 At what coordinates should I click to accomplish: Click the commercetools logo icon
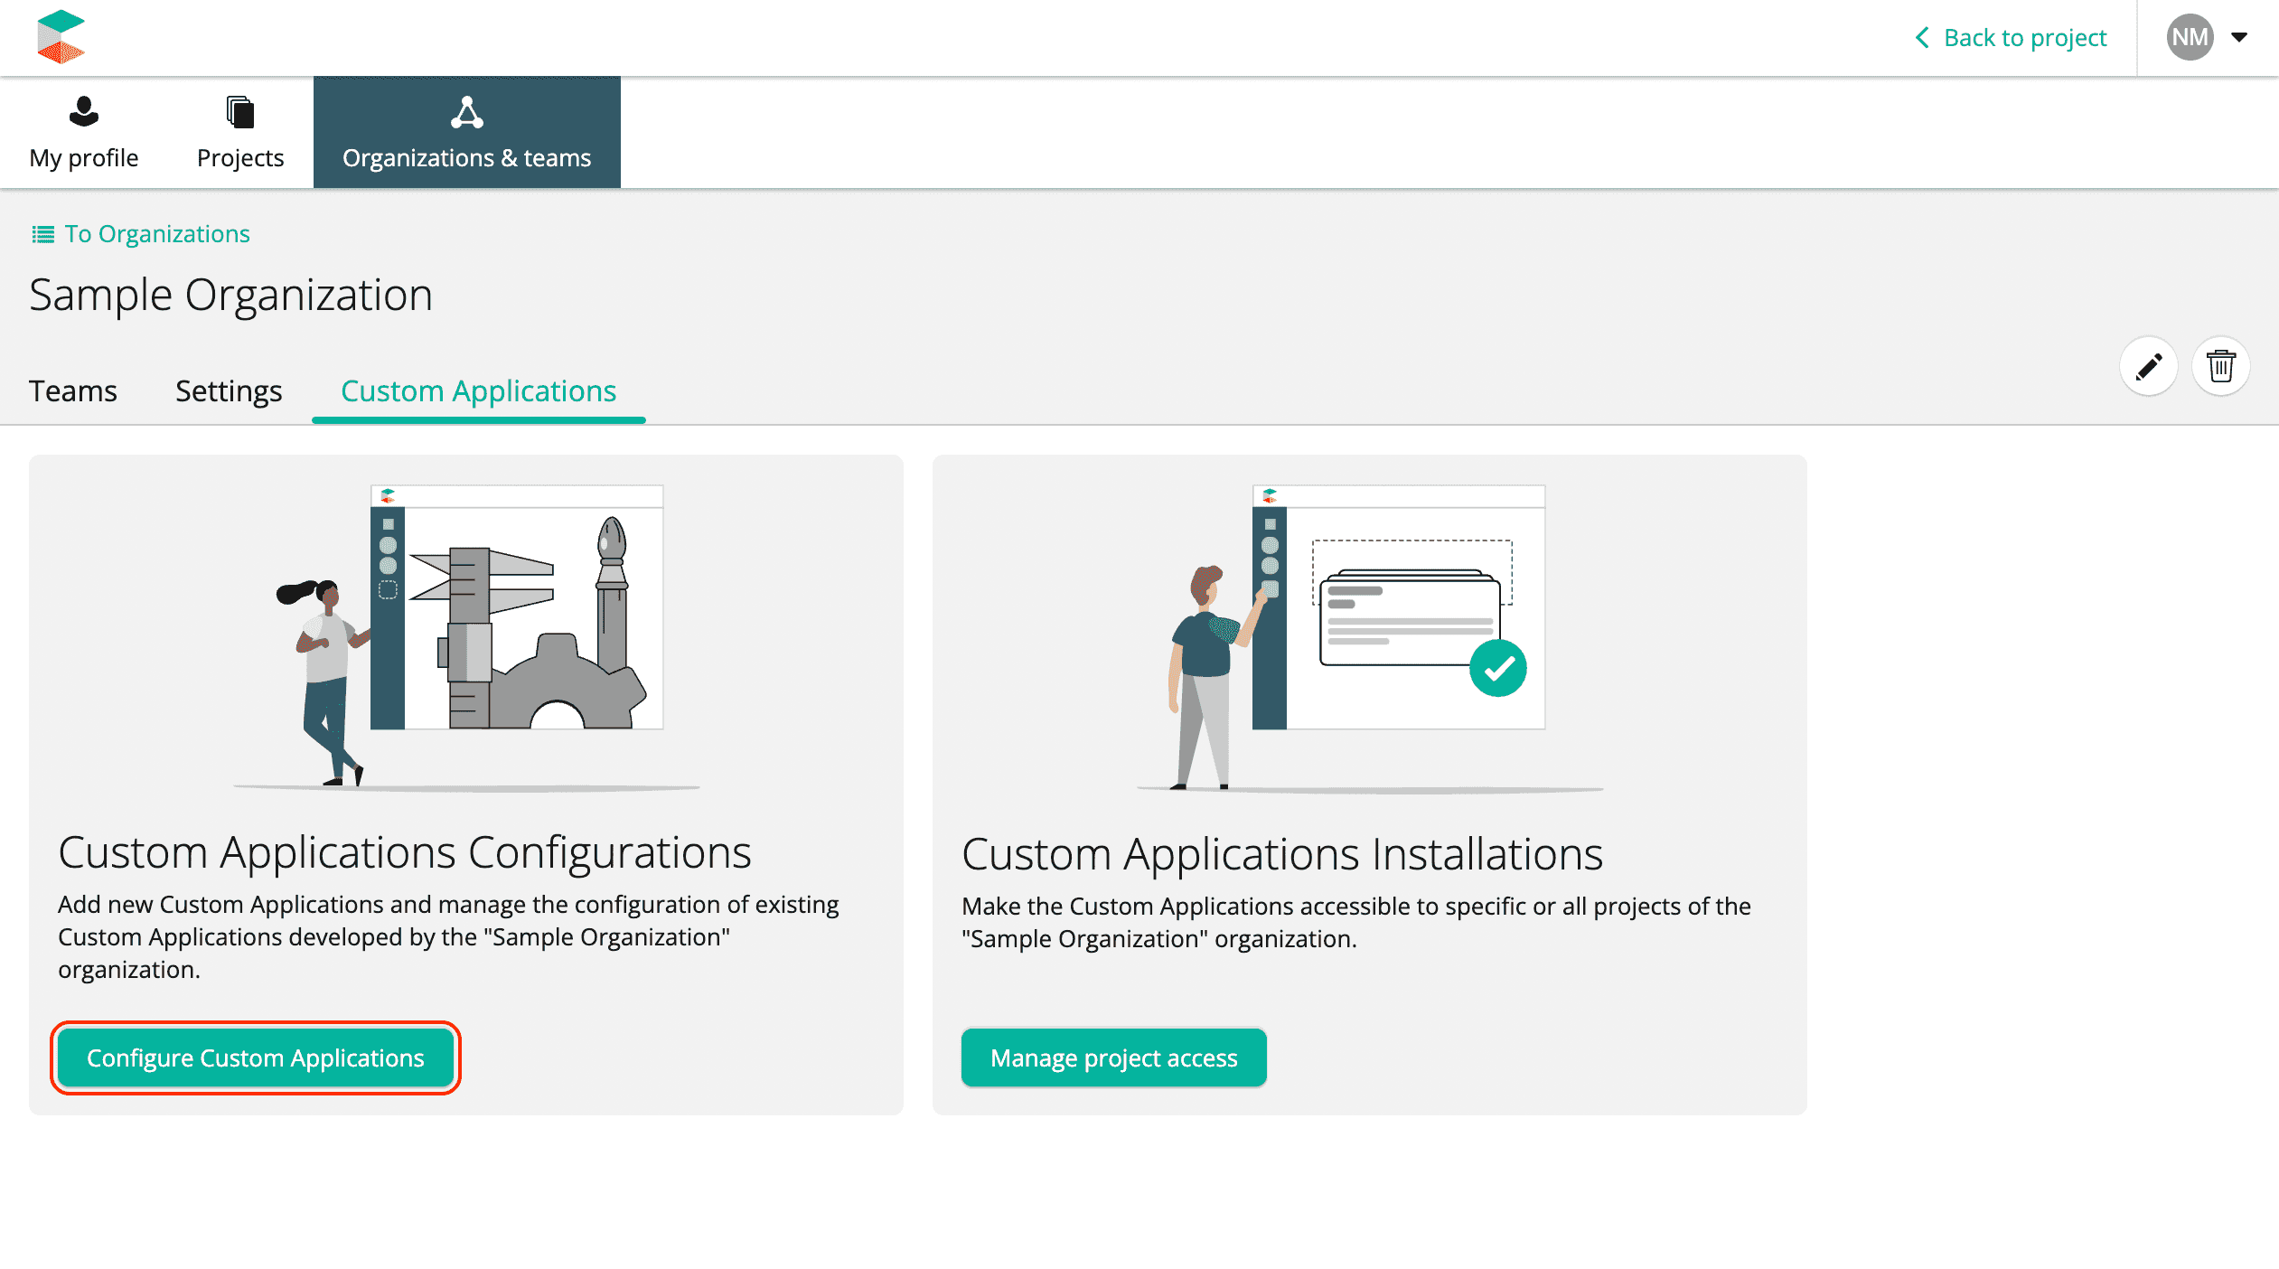61,37
